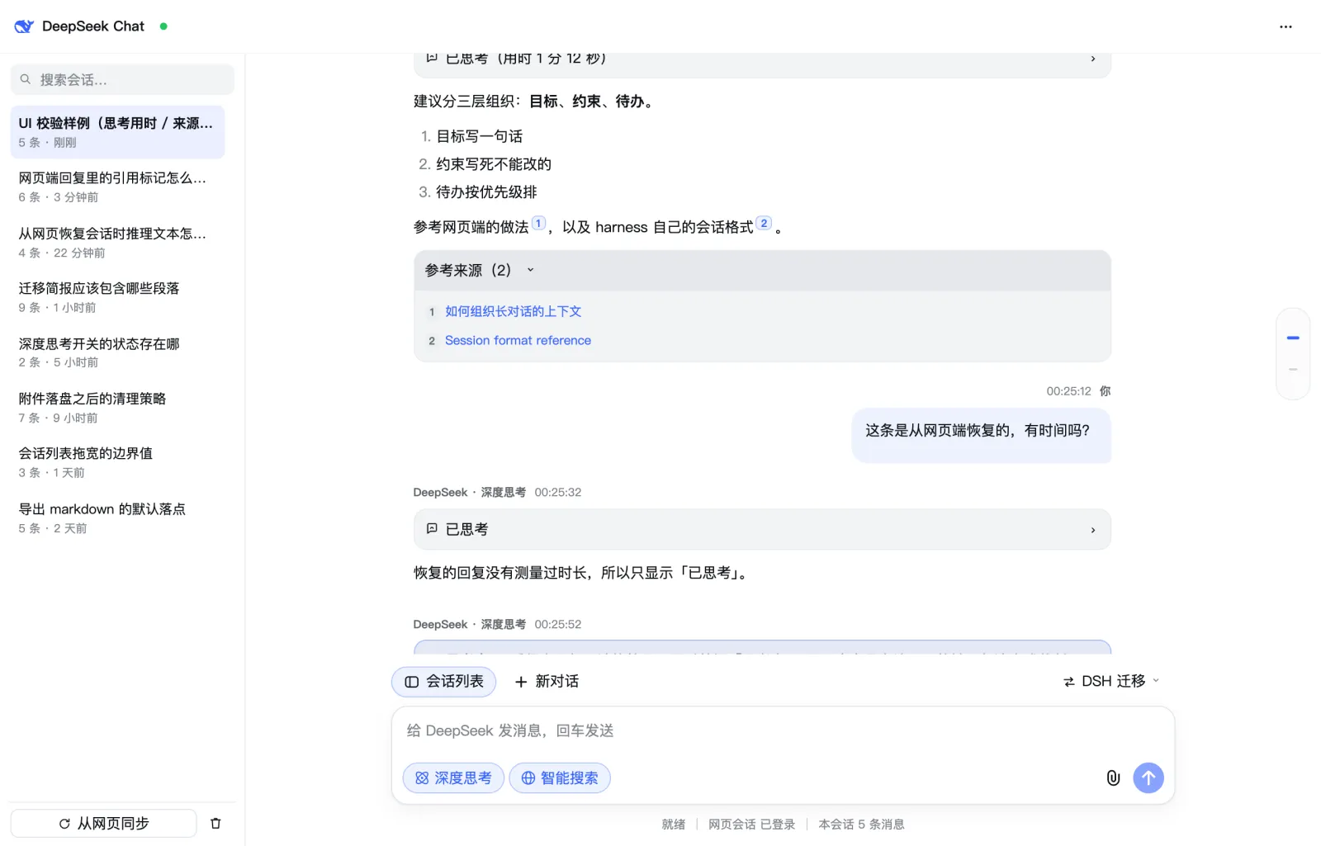The height and width of the screenshot is (846, 1321).
Task: Click the DeepSeek Chat title
Action: pos(92,26)
